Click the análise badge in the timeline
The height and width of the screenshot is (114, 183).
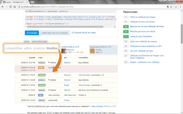click(x=41, y=68)
